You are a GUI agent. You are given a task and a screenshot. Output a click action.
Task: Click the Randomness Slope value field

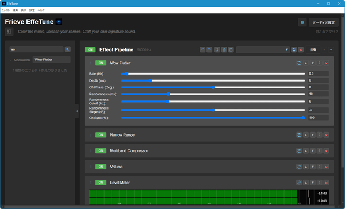pyautogui.click(x=319, y=110)
